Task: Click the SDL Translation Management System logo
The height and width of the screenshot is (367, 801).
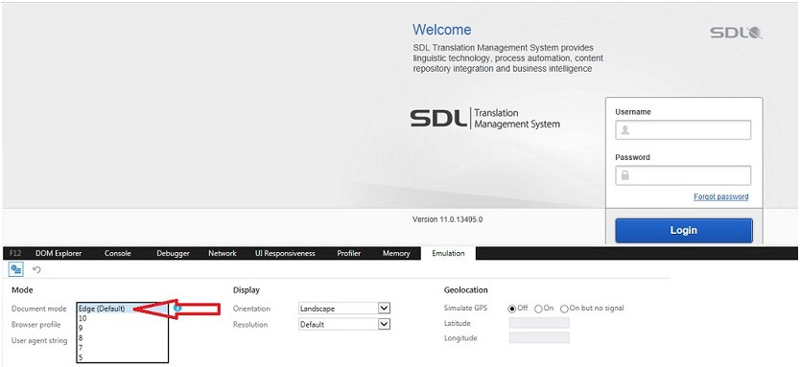Action: [484, 119]
